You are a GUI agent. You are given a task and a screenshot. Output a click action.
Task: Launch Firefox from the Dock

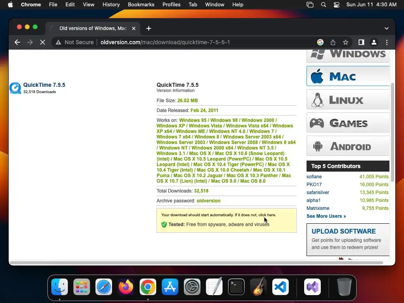[x=126, y=287]
